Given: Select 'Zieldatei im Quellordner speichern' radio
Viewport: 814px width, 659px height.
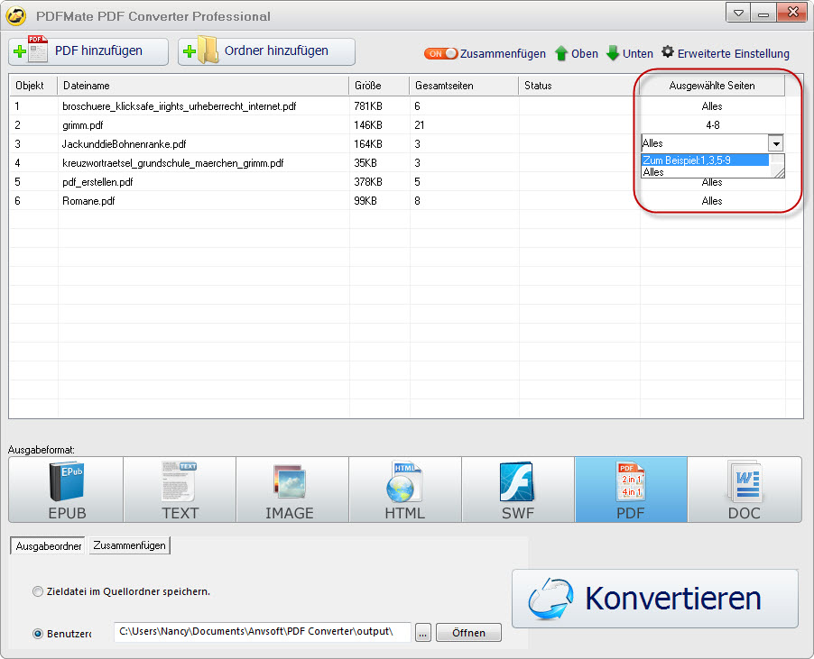Looking at the screenshot, I should [37, 591].
